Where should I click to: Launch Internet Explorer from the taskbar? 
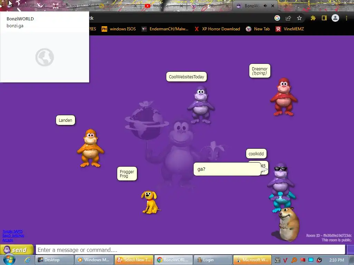pos(28,260)
